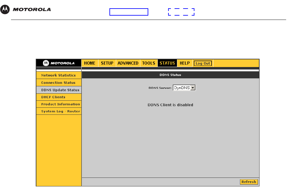Open System Log - Router
This screenshot has width=295, height=187.
coord(59,111)
